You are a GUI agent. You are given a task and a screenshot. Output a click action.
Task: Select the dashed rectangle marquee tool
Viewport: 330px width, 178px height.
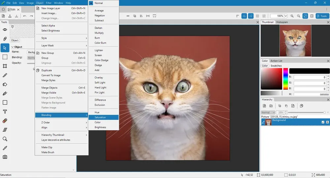tap(5, 57)
